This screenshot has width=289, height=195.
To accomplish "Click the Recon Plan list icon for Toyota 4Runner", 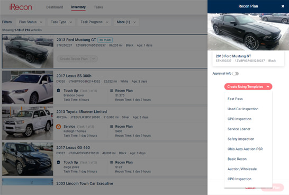I will (111, 127).
